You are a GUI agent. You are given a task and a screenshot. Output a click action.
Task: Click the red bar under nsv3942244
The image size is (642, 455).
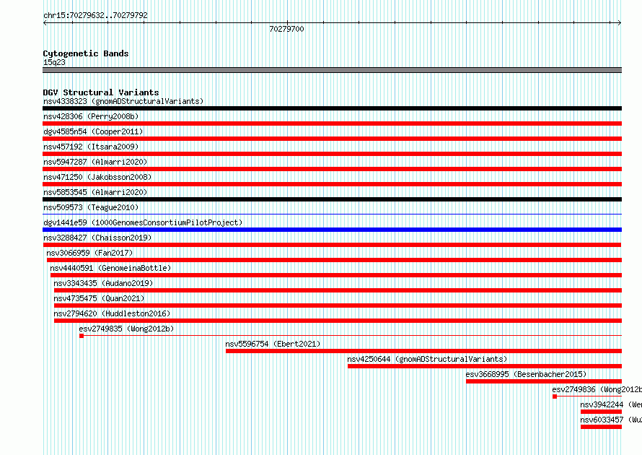tap(601, 412)
